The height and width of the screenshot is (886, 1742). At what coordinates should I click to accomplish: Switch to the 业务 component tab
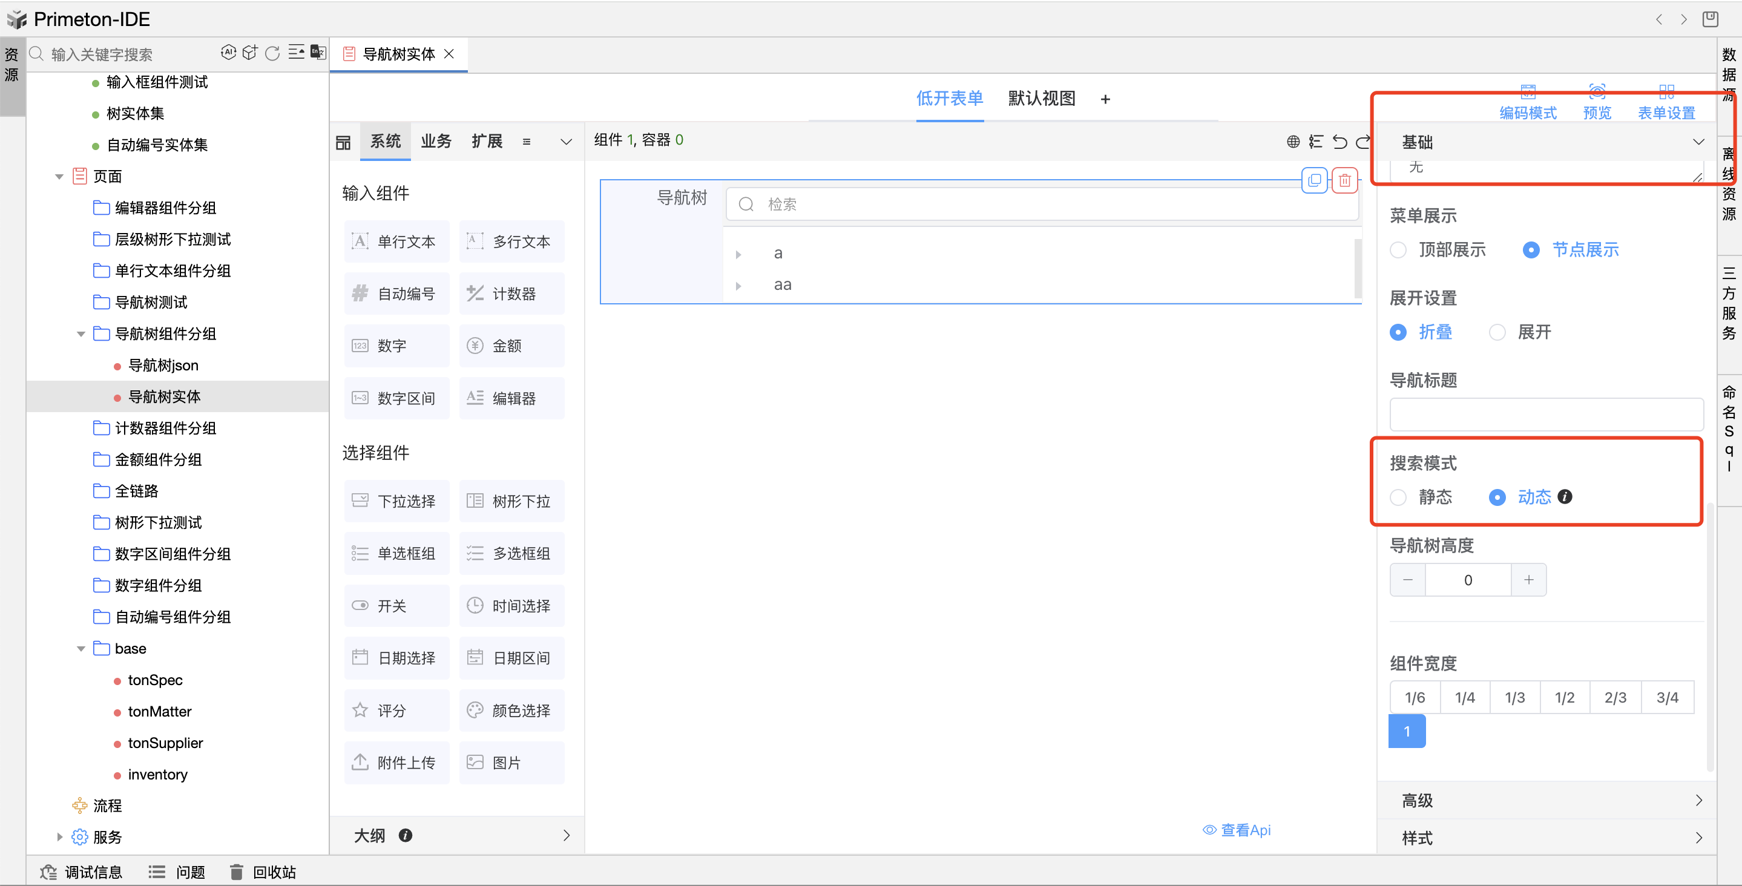coord(436,140)
